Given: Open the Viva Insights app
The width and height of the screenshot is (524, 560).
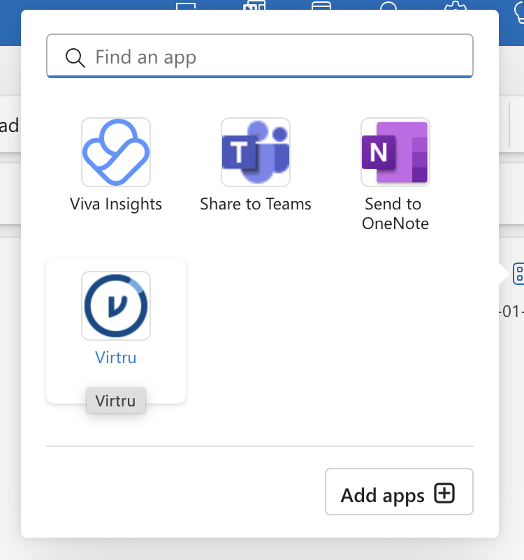Looking at the screenshot, I should click(116, 152).
